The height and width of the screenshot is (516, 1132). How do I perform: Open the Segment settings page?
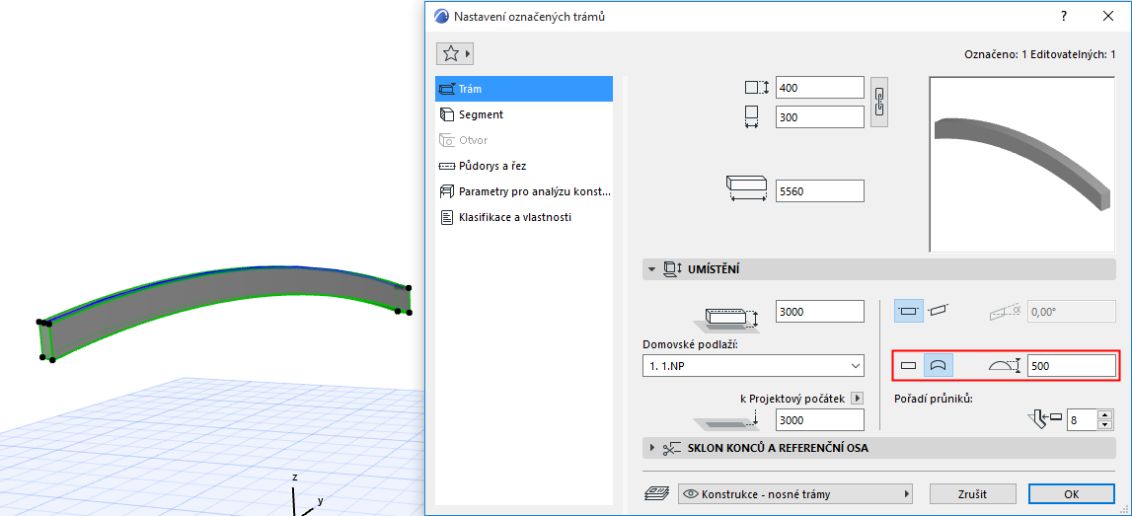(524, 114)
